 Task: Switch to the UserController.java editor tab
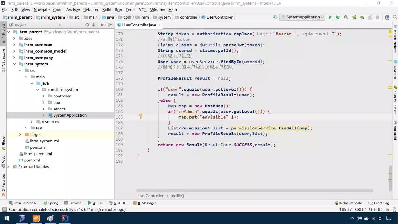coord(139,25)
